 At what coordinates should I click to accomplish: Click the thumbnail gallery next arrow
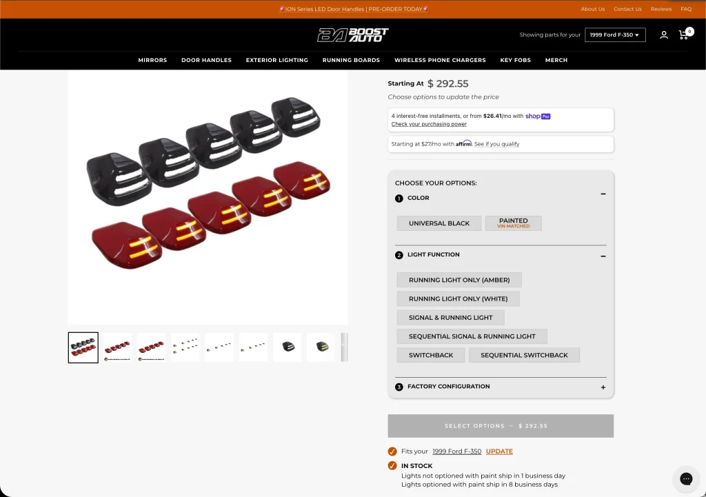pyautogui.click(x=345, y=347)
